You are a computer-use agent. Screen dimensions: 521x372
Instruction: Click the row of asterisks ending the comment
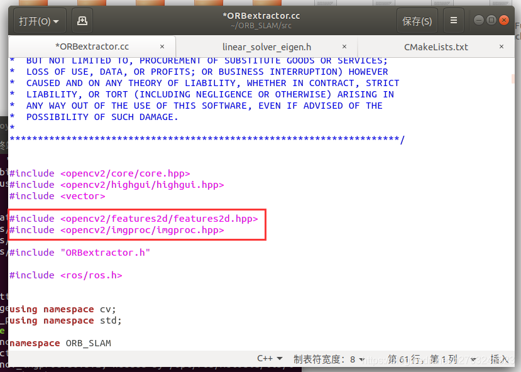click(x=207, y=139)
